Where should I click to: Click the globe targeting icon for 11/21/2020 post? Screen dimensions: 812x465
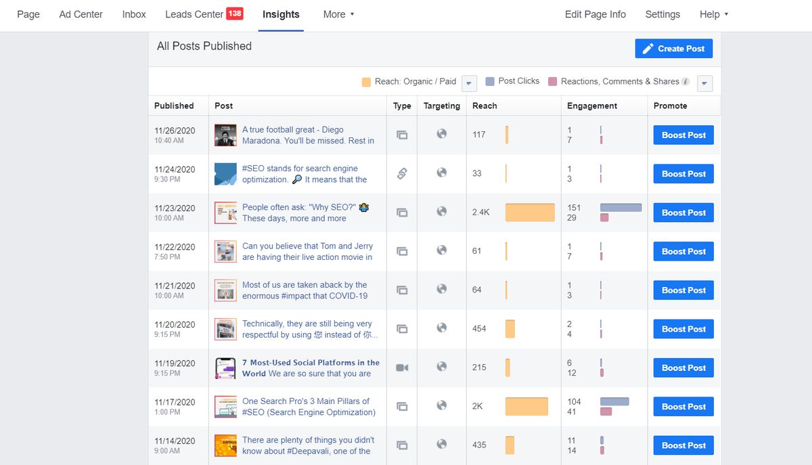click(x=442, y=289)
